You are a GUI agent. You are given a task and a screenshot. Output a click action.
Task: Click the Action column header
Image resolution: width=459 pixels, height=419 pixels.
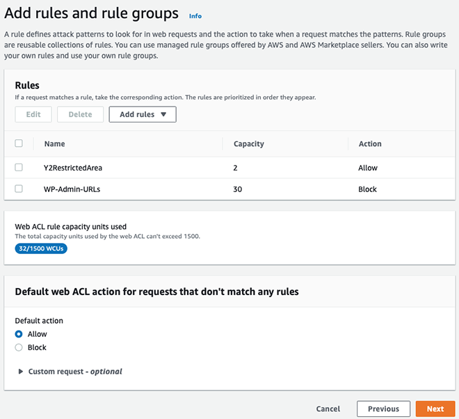click(370, 144)
